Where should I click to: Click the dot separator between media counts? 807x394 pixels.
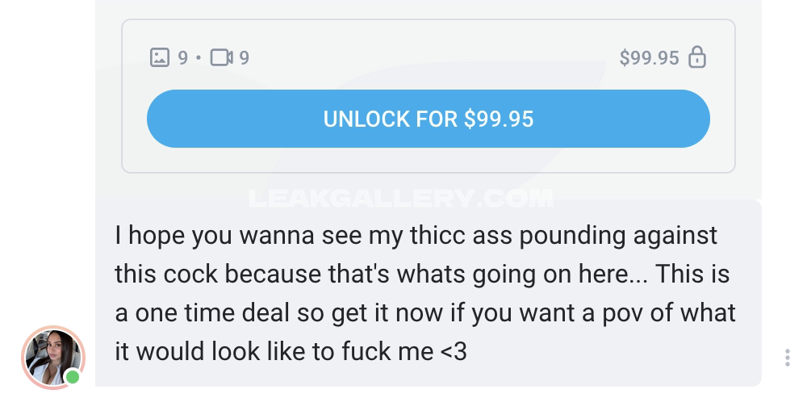(199, 57)
